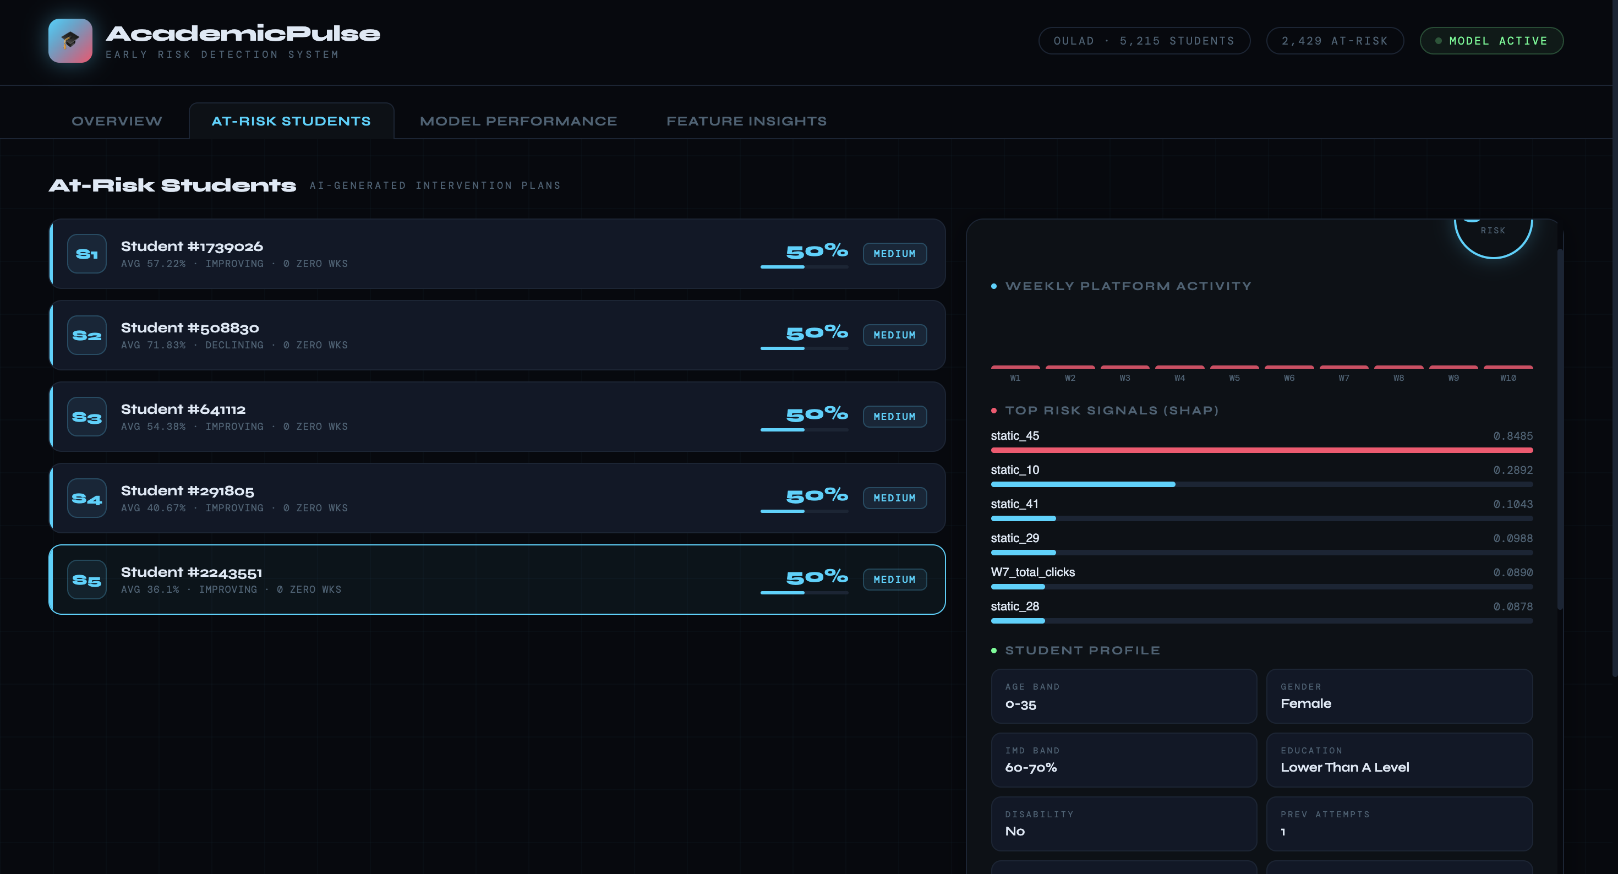Click the 2,429 At-Risk pill

pos(1334,41)
